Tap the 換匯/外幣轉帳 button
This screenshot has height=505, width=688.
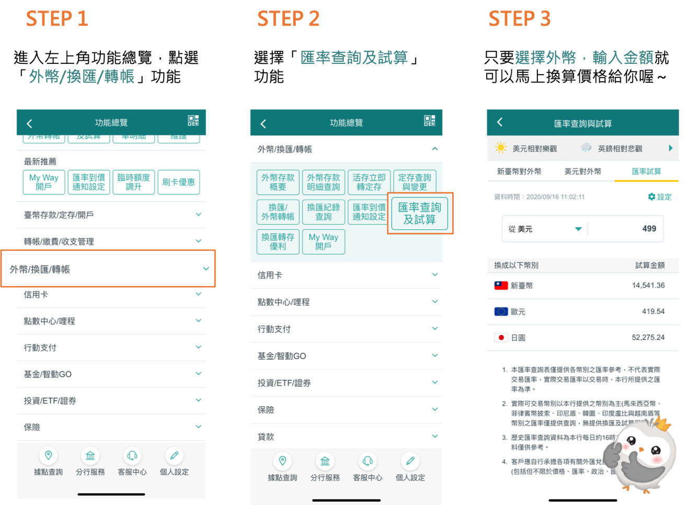click(x=278, y=211)
